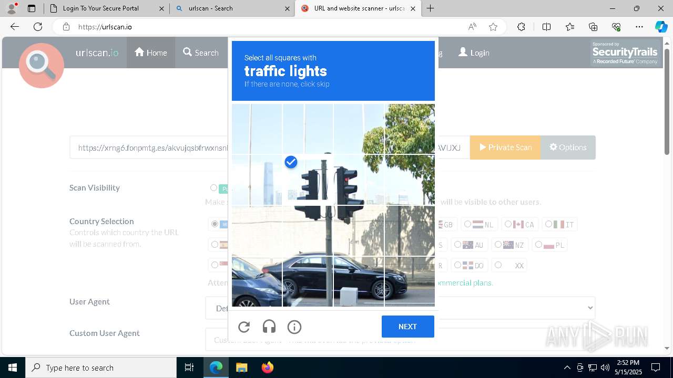Viewport: 673px width, 378px height.
Task: Click the taskbar search box
Action: (x=101, y=367)
